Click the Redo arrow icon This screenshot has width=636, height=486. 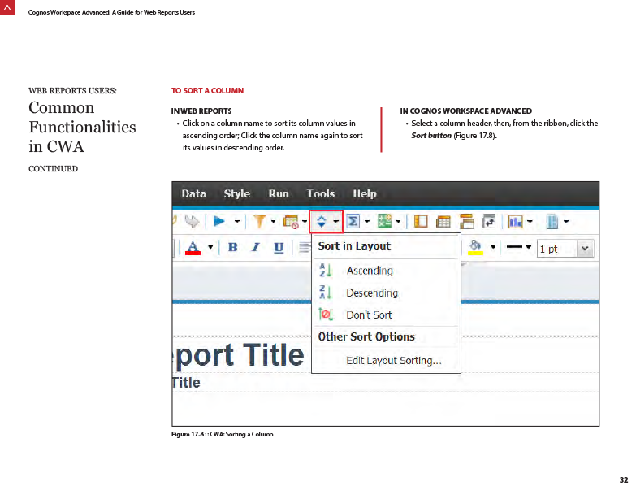tap(192, 221)
